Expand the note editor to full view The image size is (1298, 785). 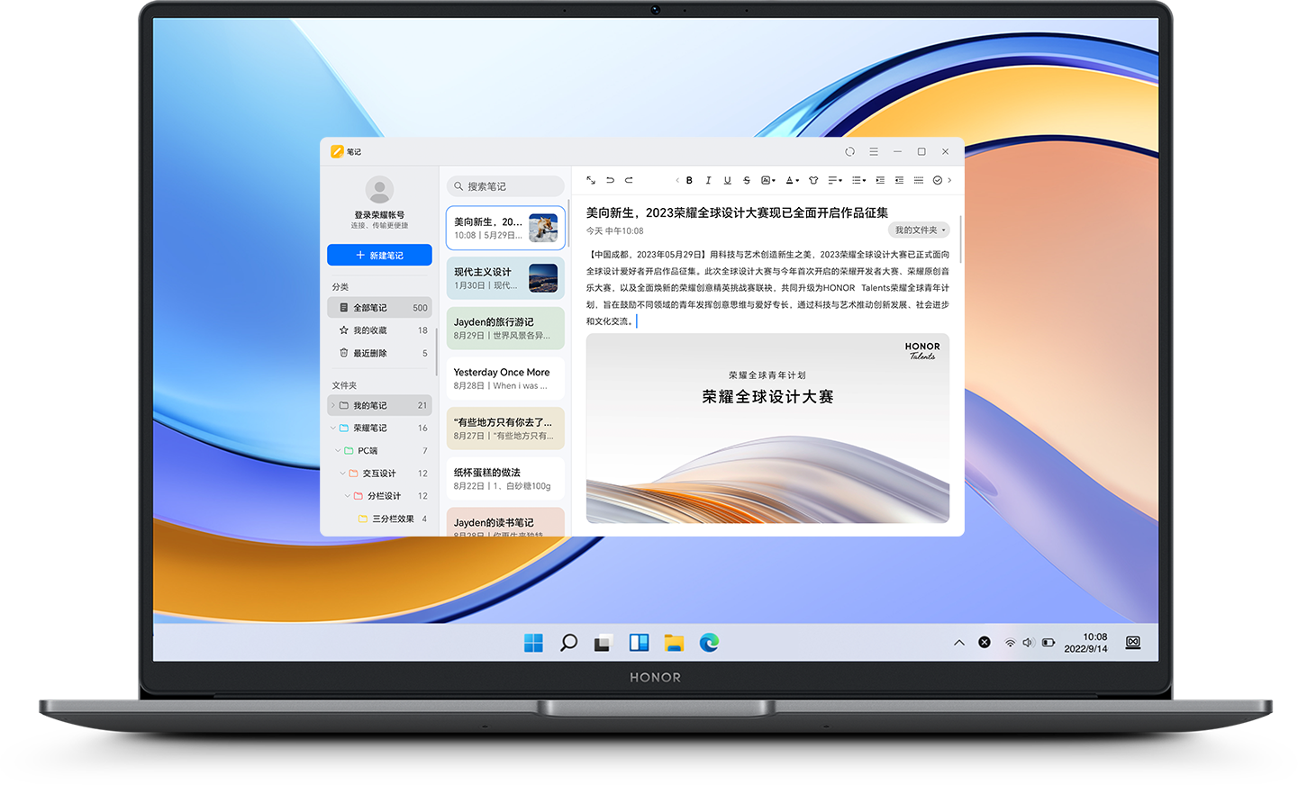[591, 180]
